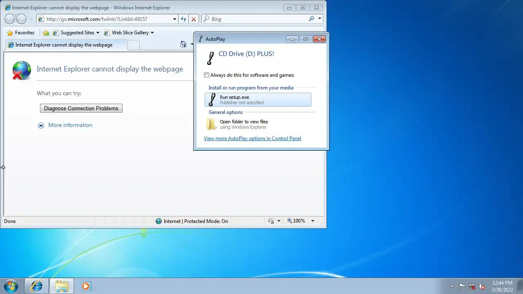This screenshot has width=523, height=294.
Task: Click the 'CD Drive (D:) PLUS!' heading
Action: click(246, 54)
